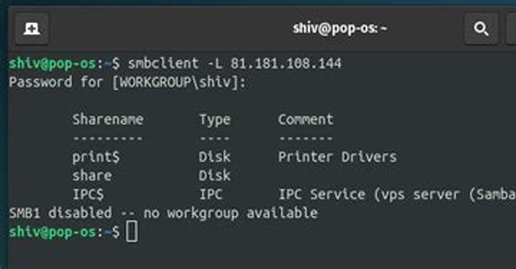Click the Sharename column header
Viewport: 516px width, 269px height.
[107, 119]
